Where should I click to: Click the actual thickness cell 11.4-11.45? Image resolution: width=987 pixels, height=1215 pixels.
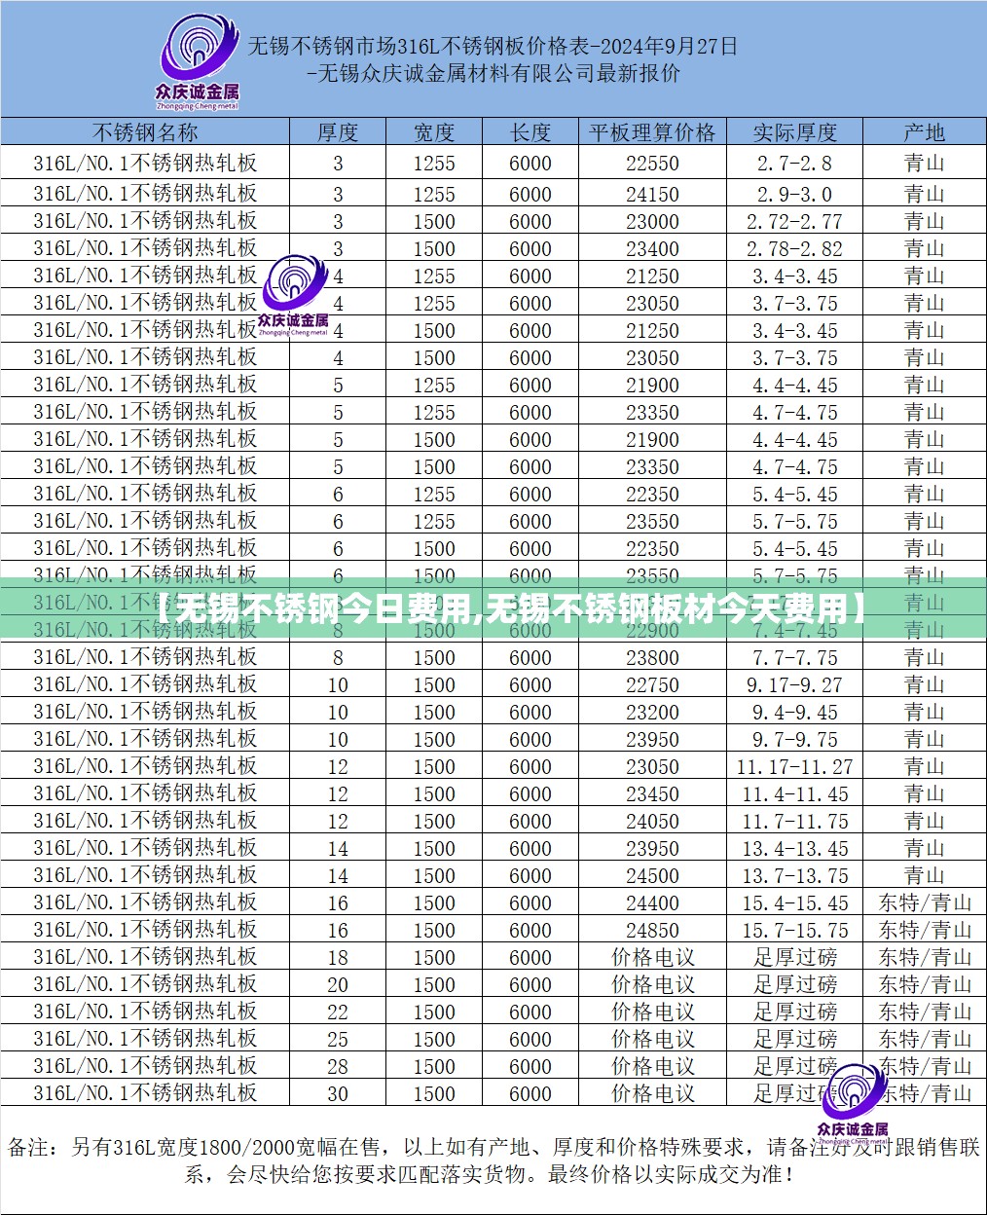pos(794,793)
